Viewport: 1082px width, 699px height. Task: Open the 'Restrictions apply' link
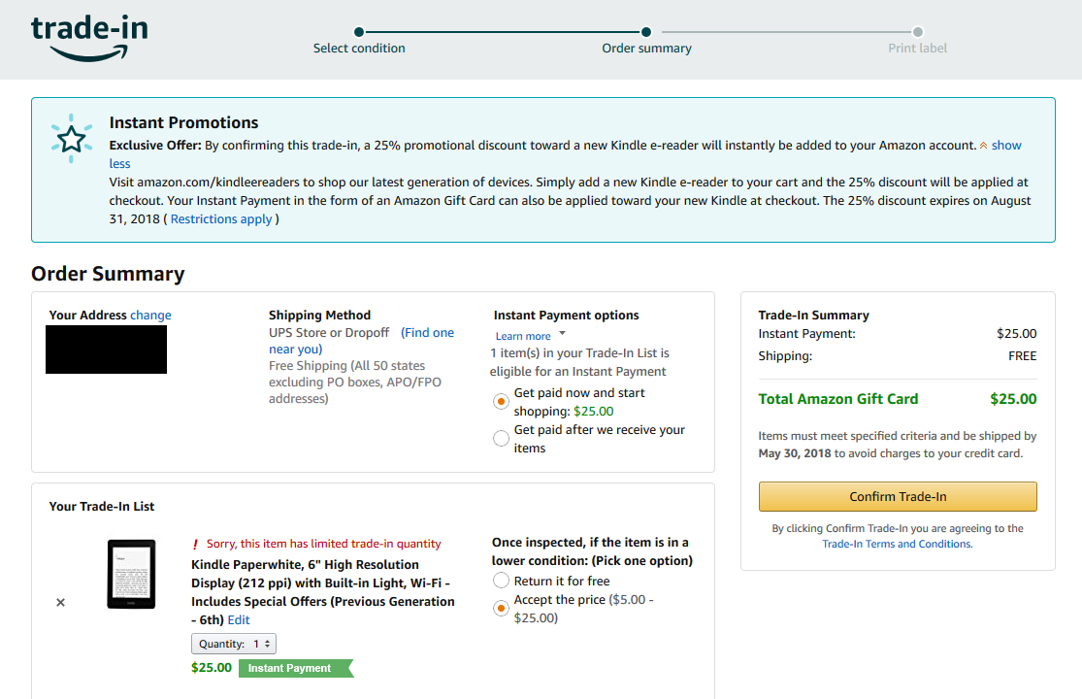pos(222,219)
